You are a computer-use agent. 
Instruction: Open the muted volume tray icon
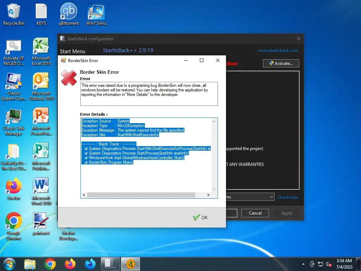point(329,264)
